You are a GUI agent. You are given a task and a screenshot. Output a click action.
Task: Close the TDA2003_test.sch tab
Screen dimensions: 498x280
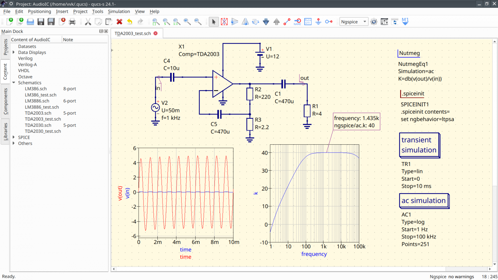pos(155,34)
